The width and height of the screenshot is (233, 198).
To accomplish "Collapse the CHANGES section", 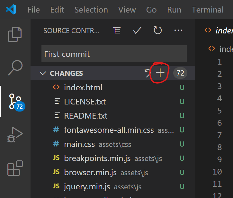I will pos(42,73).
